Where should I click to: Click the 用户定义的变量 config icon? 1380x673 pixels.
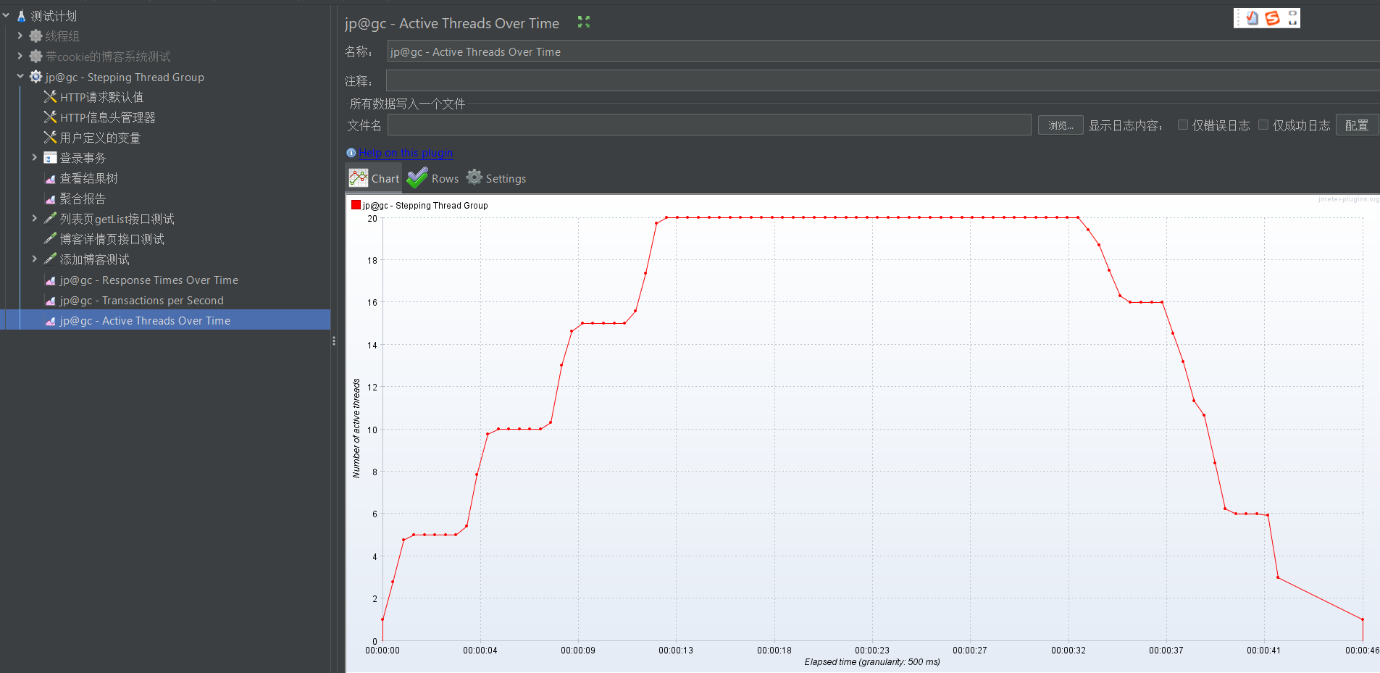tap(50, 138)
